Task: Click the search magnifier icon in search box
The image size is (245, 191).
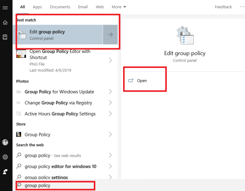Action: click(x=19, y=185)
